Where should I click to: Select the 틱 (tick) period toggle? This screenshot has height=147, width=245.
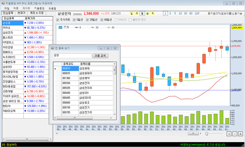[153, 14]
